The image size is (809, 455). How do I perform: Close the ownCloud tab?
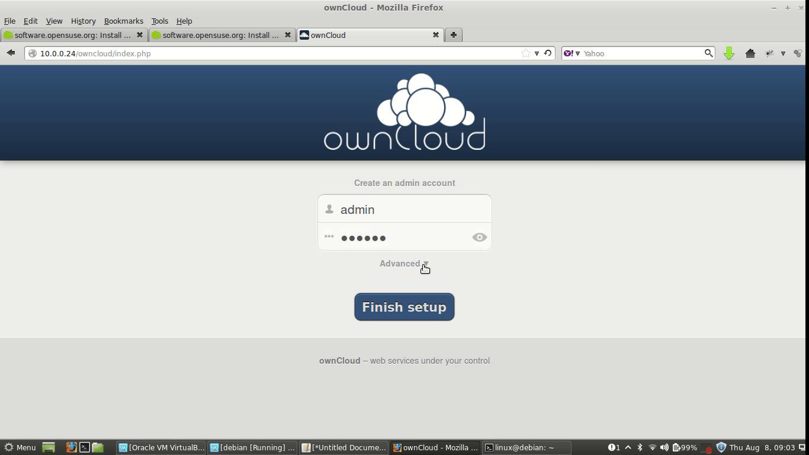point(436,35)
